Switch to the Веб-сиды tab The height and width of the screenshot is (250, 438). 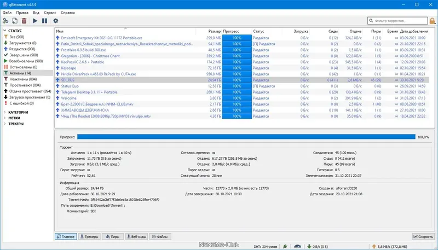click(x=136, y=237)
